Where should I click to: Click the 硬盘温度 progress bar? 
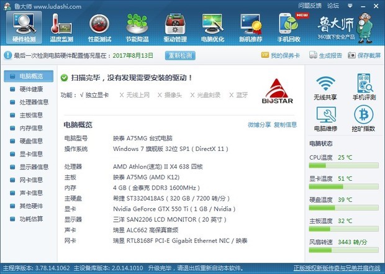[x=344, y=208]
